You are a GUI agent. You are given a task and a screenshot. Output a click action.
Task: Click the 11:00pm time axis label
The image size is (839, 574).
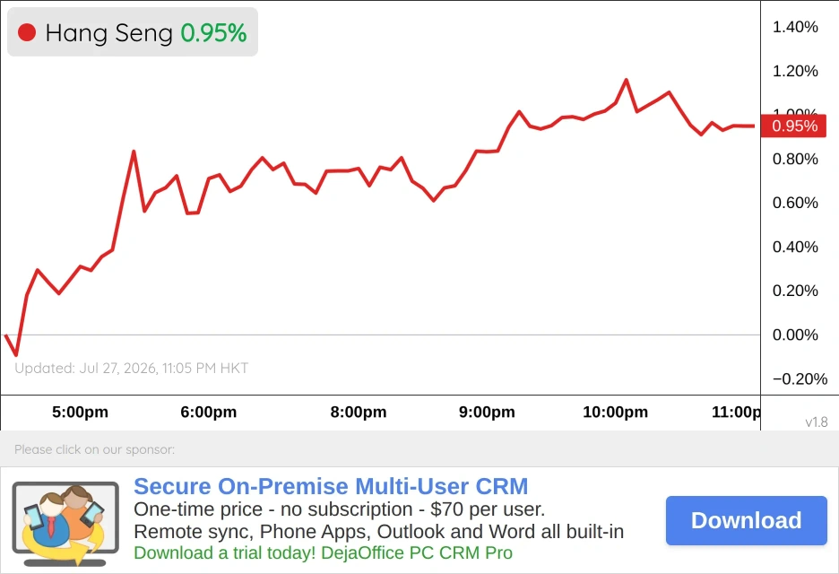736,412
